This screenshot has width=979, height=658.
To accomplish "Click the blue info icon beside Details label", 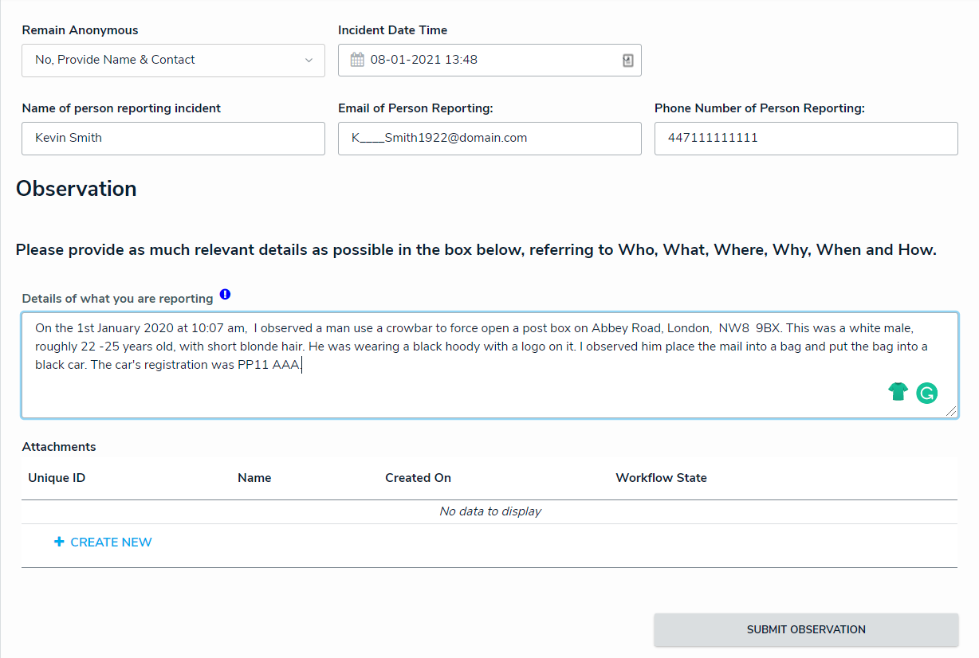I will tap(225, 295).
